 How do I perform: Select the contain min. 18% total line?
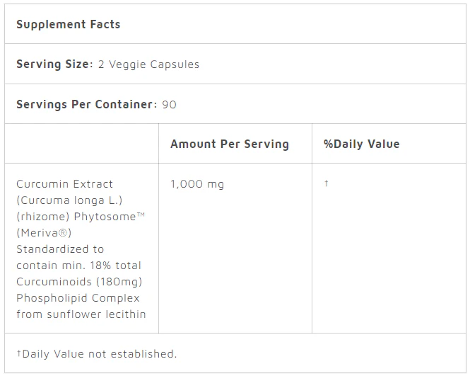click(78, 266)
